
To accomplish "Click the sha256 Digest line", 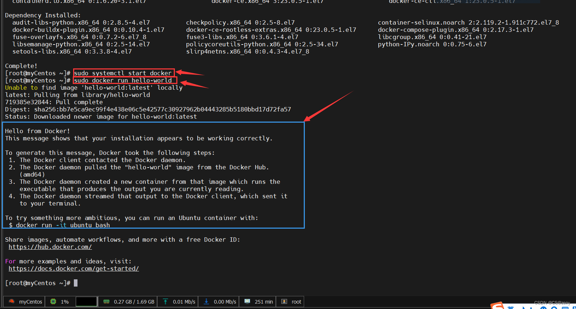I will pos(148,109).
